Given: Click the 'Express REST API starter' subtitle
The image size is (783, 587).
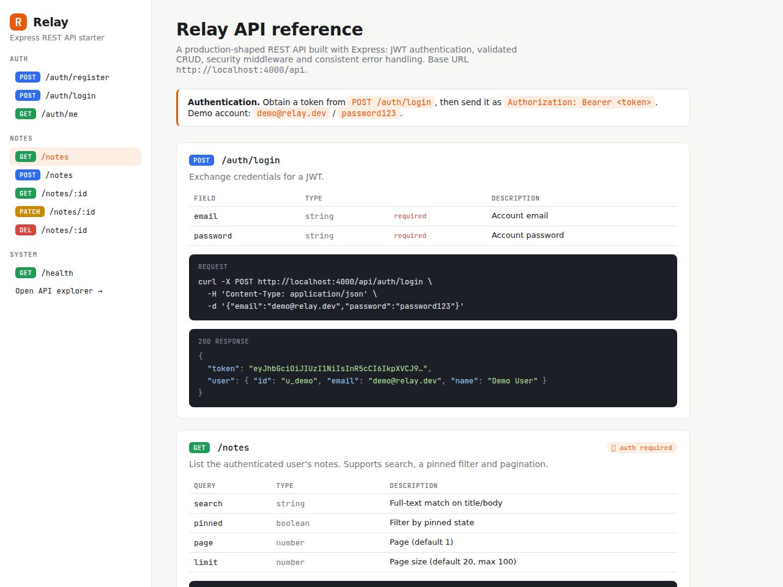Looking at the screenshot, I should (x=57, y=38).
